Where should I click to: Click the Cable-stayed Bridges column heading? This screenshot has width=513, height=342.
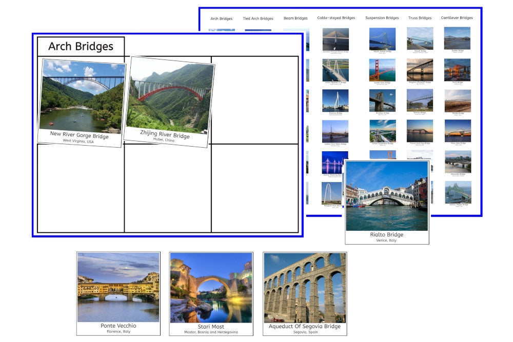(x=336, y=18)
